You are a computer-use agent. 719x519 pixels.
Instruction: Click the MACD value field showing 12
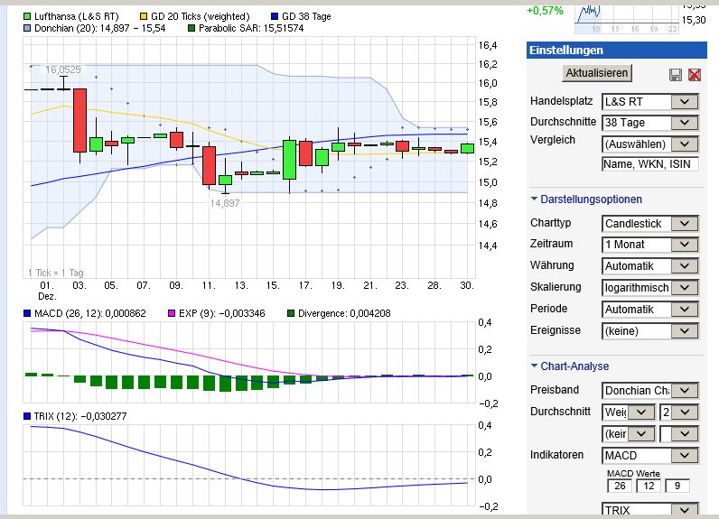tap(649, 486)
